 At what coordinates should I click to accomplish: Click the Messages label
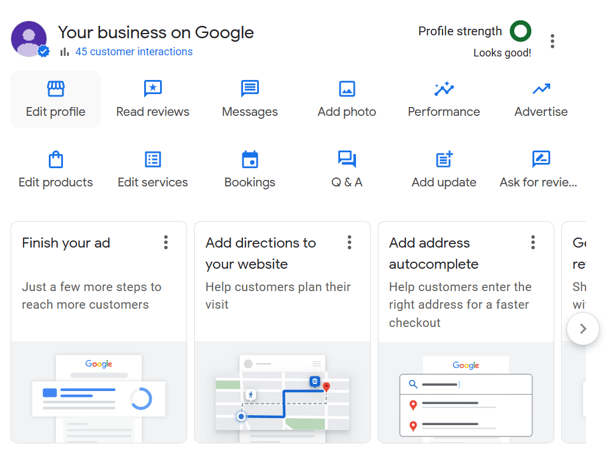249,112
